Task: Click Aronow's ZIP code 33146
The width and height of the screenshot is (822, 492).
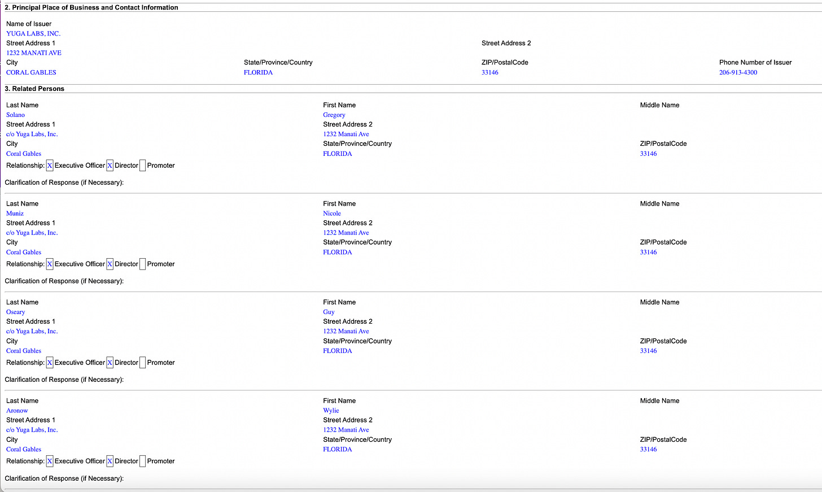Action: 649,450
